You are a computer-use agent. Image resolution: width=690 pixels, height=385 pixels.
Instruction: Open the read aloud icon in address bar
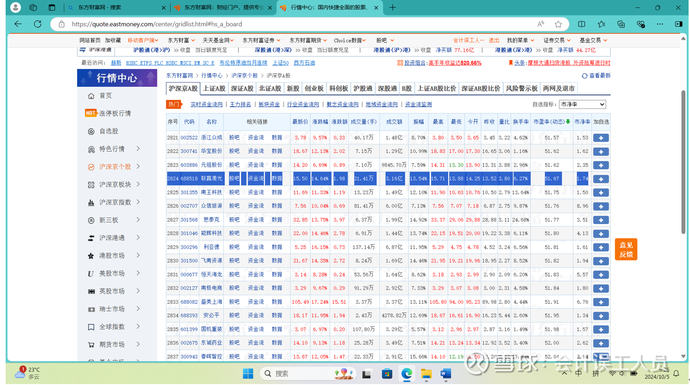coord(541,24)
